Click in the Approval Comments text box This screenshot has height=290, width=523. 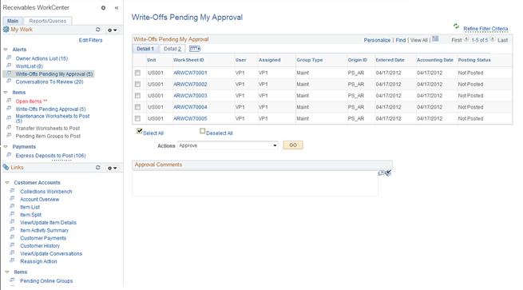point(256,183)
